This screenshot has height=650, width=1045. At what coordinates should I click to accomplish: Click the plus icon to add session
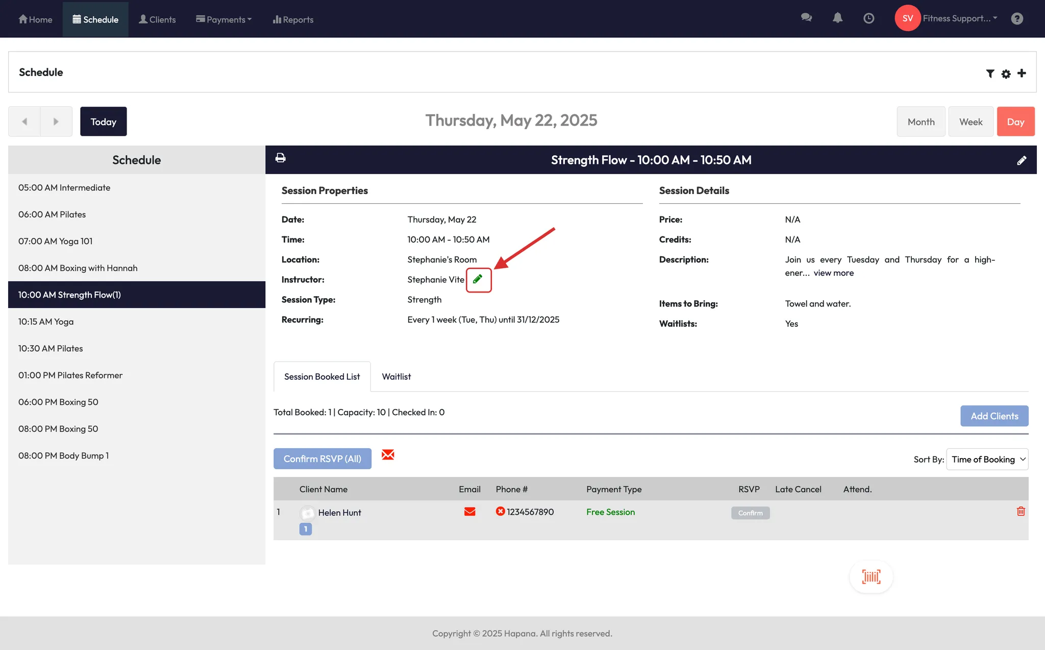coord(1022,73)
